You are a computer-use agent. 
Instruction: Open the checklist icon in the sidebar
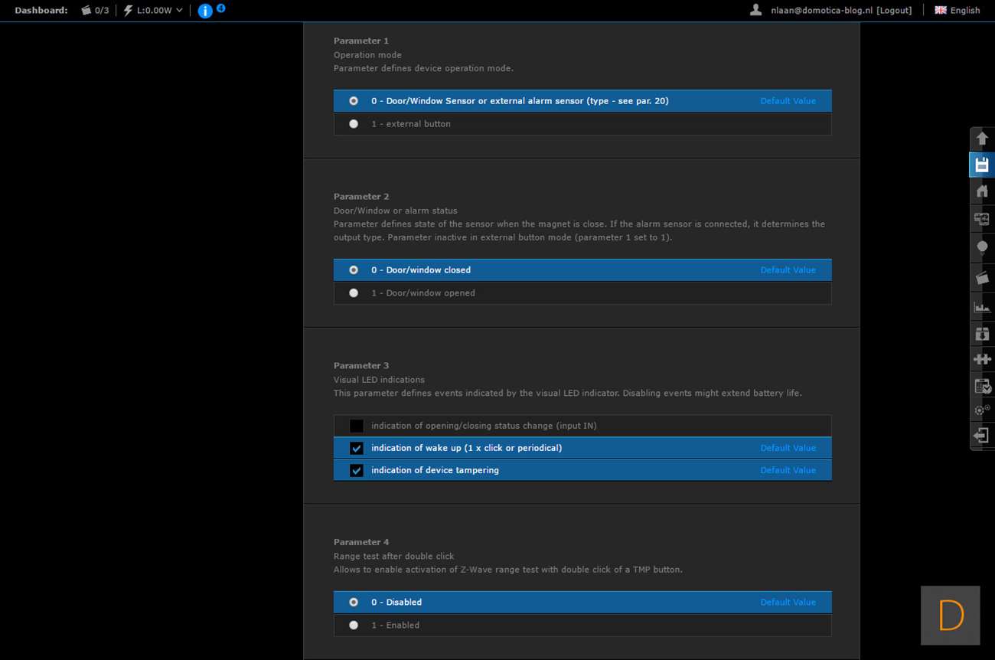982,386
